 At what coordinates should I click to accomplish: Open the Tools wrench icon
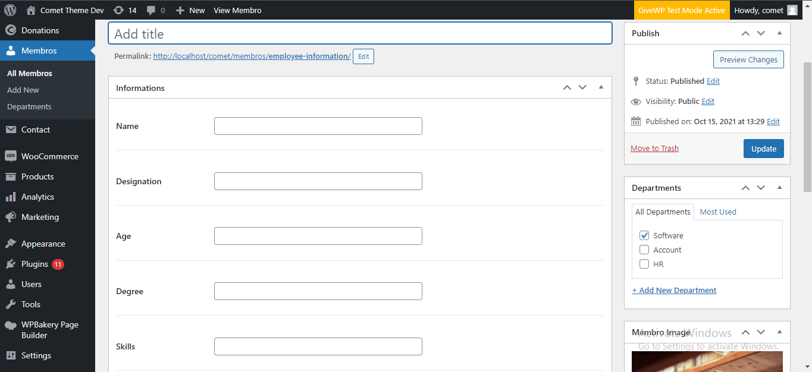point(11,304)
